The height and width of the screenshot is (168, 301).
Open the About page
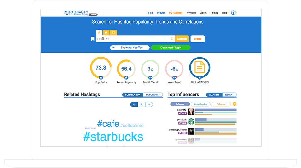tap(204, 13)
